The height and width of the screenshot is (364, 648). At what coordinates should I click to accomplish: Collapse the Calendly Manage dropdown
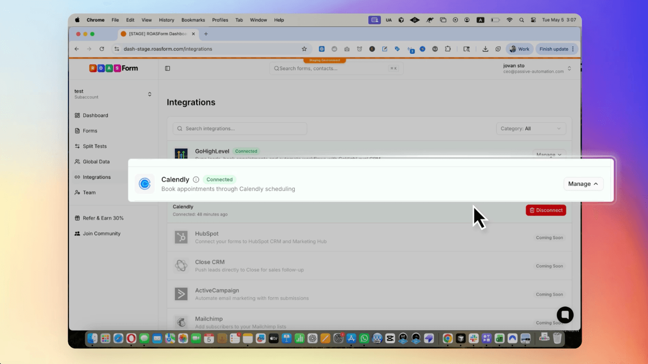[583, 184]
